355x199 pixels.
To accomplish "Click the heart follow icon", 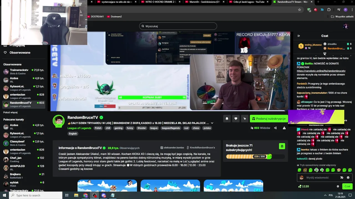I will click(x=236, y=119).
